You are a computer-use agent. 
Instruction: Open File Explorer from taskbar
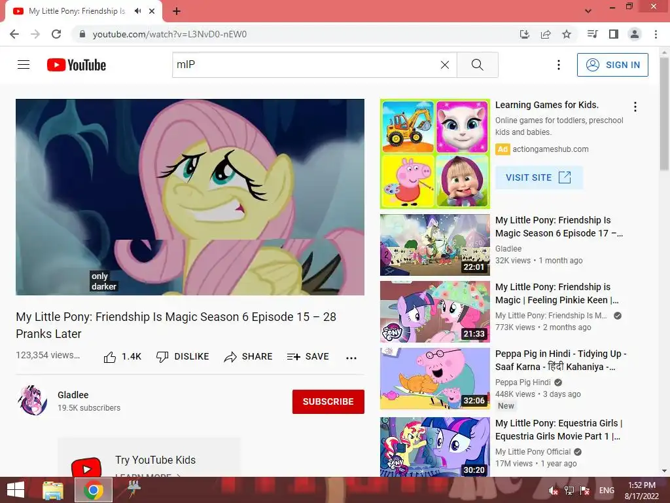point(53,490)
